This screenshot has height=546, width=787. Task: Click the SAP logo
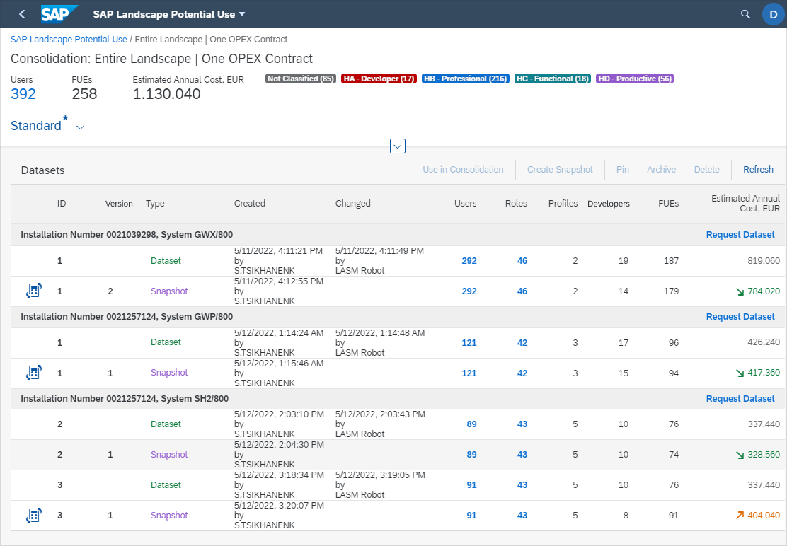coord(59,14)
